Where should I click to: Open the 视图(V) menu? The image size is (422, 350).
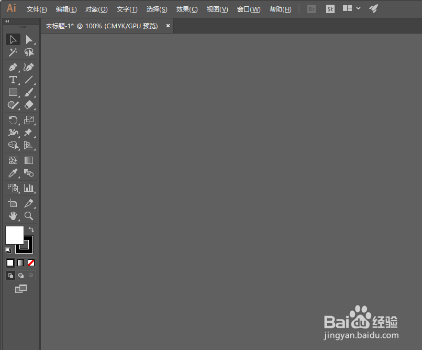217,9
